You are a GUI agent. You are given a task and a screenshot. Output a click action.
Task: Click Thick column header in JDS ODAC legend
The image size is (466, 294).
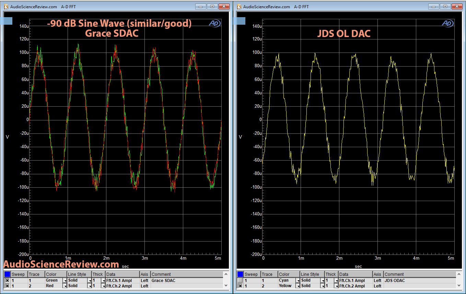pyautogui.click(x=331, y=274)
